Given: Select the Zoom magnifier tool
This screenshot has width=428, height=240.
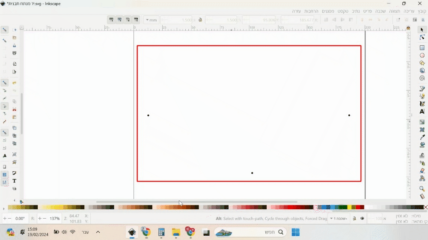Looking at the screenshot, I should [422, 188].
